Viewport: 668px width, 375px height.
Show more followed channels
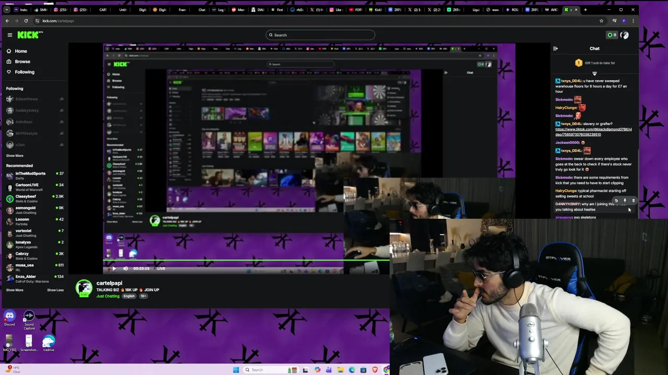click(15, 156)
